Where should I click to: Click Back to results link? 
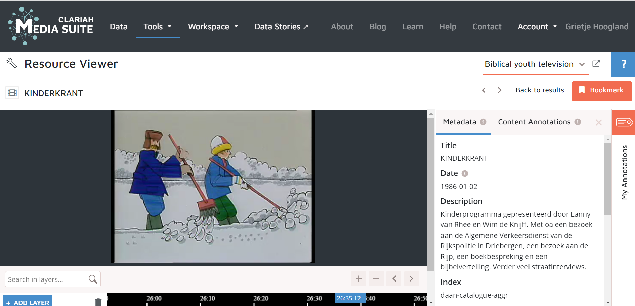(540, 90)
